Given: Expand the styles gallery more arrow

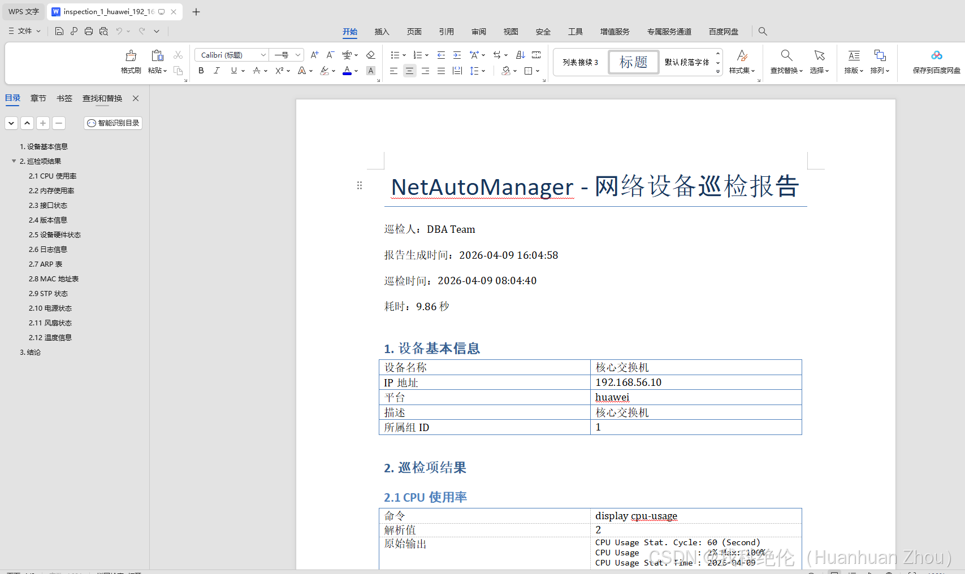Looking at the screenshot, I should [718, 71].
